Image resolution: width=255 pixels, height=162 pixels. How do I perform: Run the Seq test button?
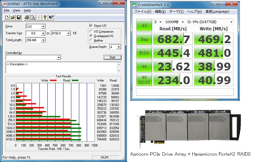(144, 39)
